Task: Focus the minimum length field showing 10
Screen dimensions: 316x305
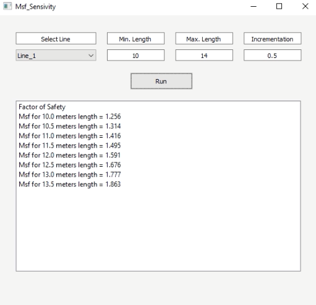Action: 135,55
